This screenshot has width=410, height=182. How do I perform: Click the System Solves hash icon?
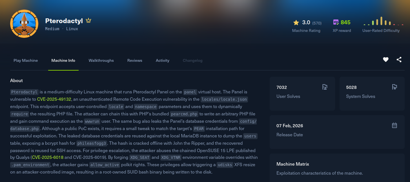pyautogui.click(x=395, y=87)
